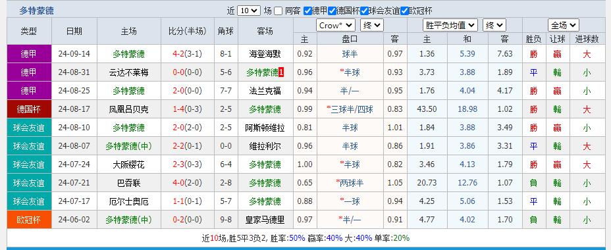Click 云达不莱梅 home team name

[x=128, y=72]
